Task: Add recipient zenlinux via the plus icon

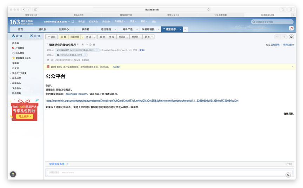Action: point(86,55)
